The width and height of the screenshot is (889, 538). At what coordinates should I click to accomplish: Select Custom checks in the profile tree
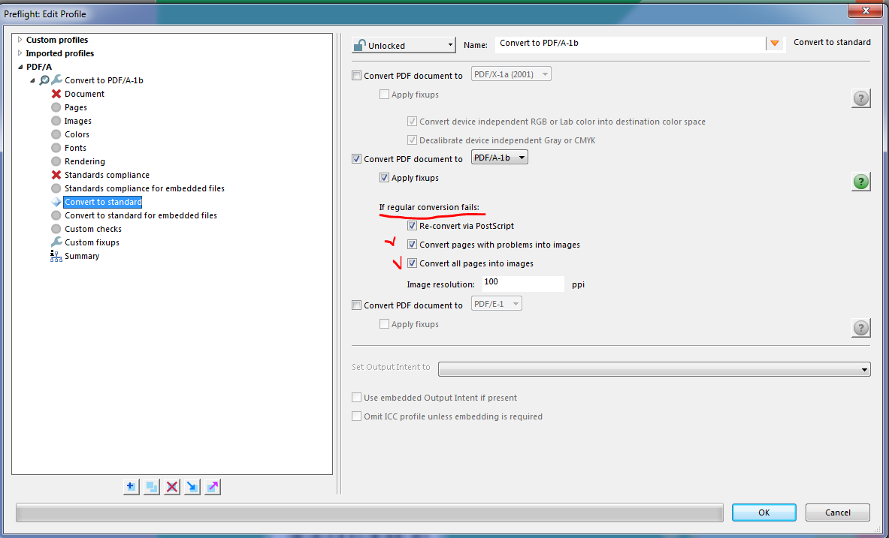pyautogui.click(x=93, y=229)
